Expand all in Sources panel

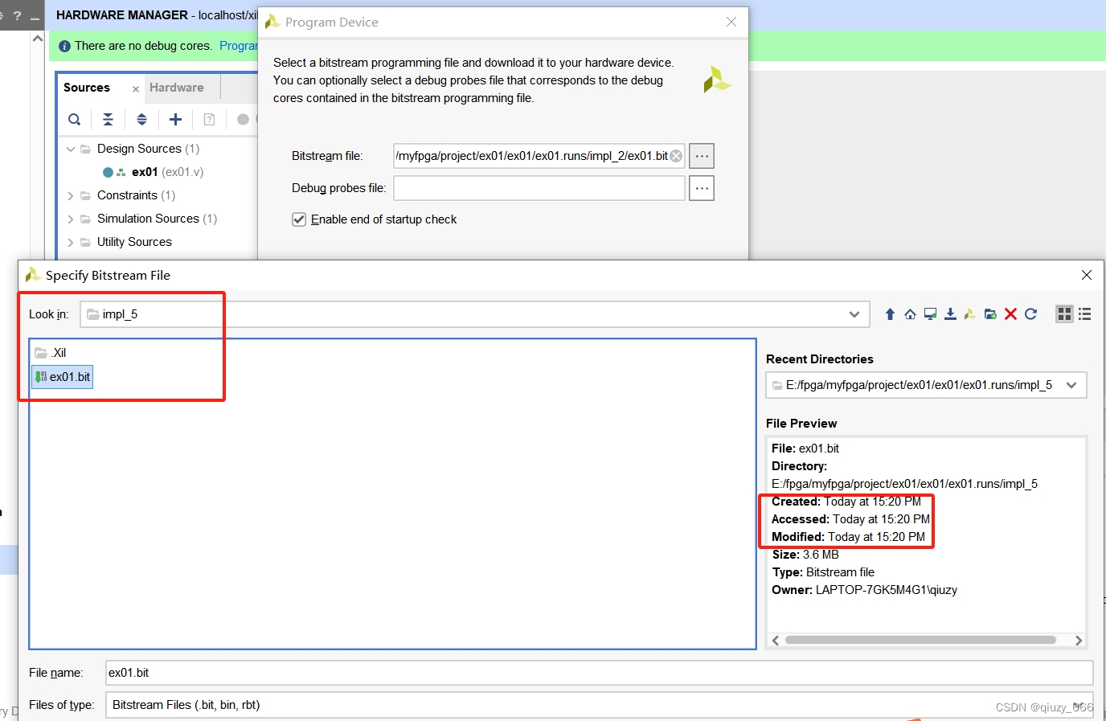[x=141, y=120]
